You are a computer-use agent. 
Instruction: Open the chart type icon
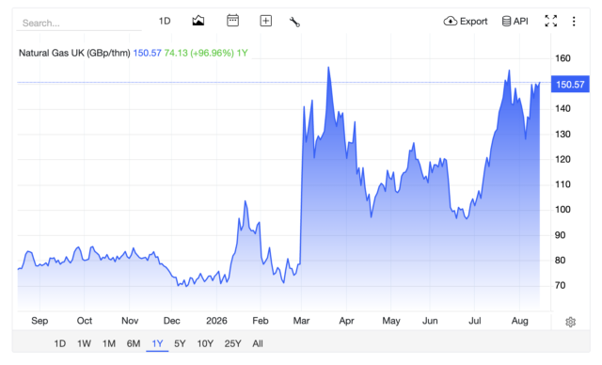coord(198,21)
